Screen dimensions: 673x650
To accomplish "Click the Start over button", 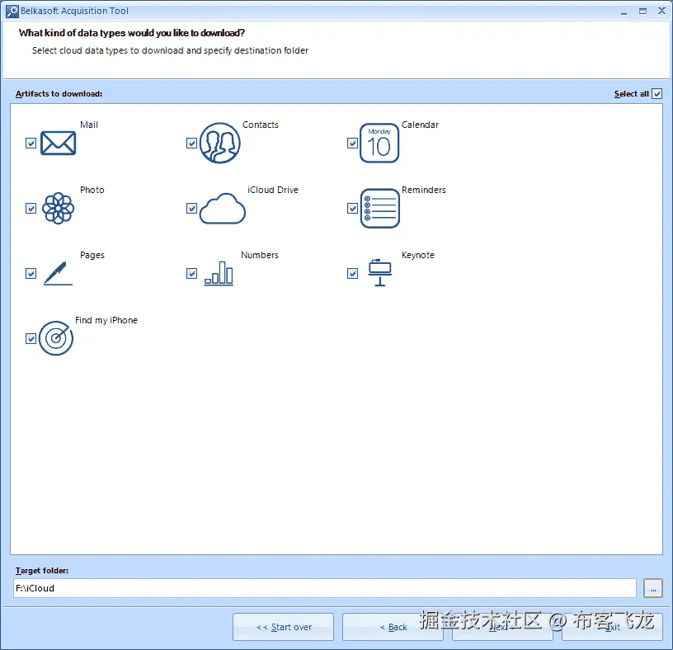I will 283,627.
